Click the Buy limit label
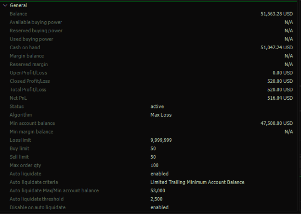The image size is (301, 214). [x=19, y=148]
